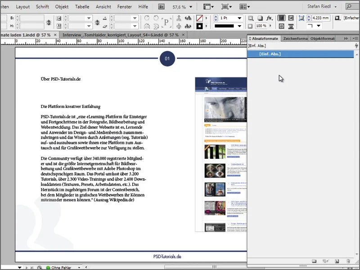Open shear angle dropdown
The height and width of the screenshot is (270, 360).
pyautogui.click(x=135, y=26)
